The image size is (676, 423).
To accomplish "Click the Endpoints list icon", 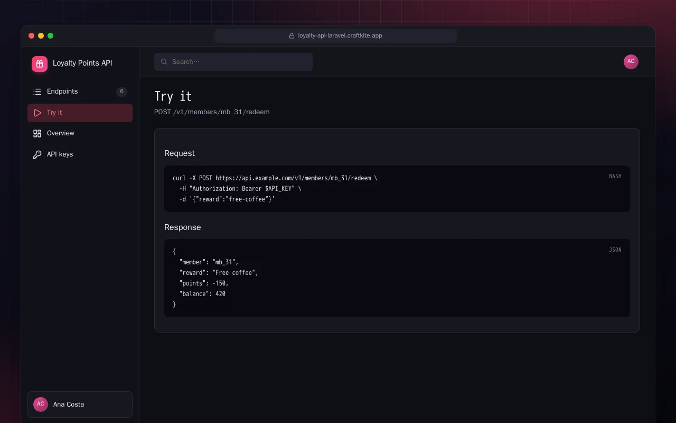I will [37, 91].
